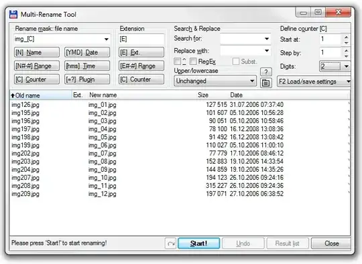This screenshot has height=264, width=362.
Task: Insert the file name [C] Counter placeholder
Action: 37,79
